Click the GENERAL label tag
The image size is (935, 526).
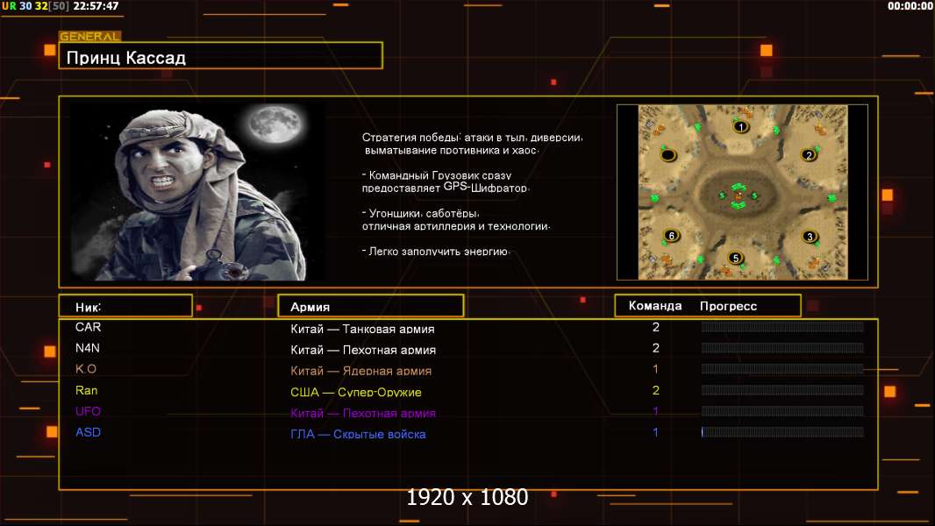click(90, 36)
